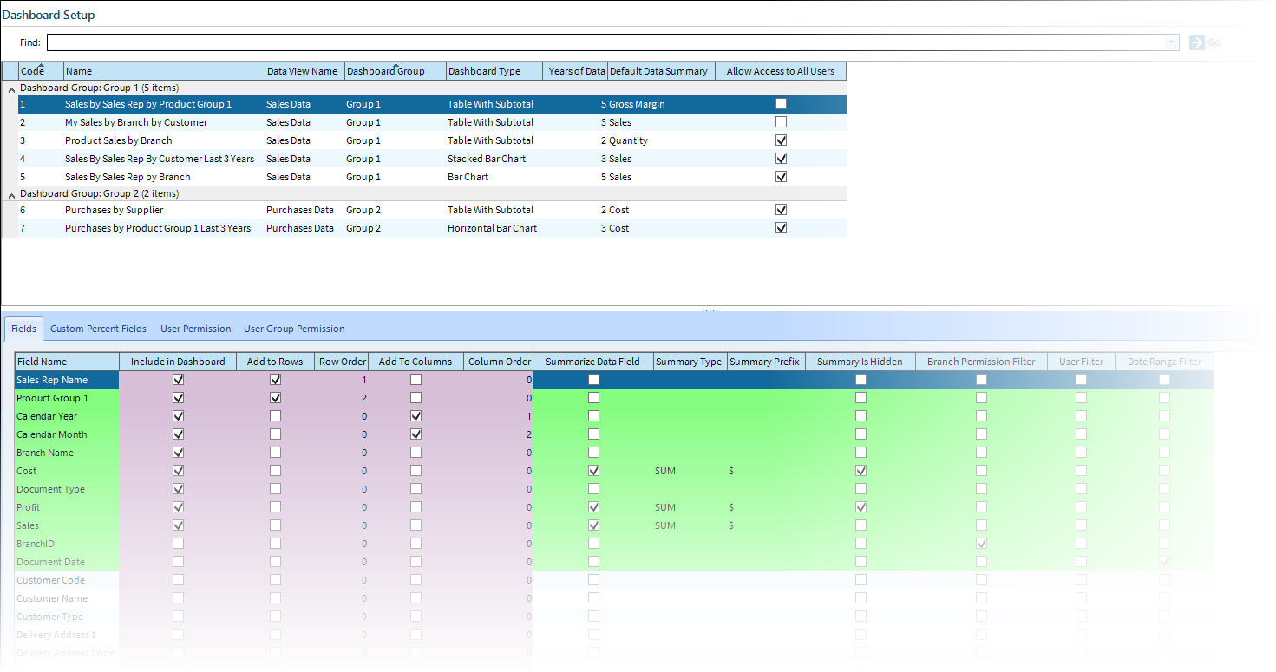Toggle Include in Dashboard for Branch Name
Image resolution: width=1276 pixels, height=672 pixels.
pos(178,453)
